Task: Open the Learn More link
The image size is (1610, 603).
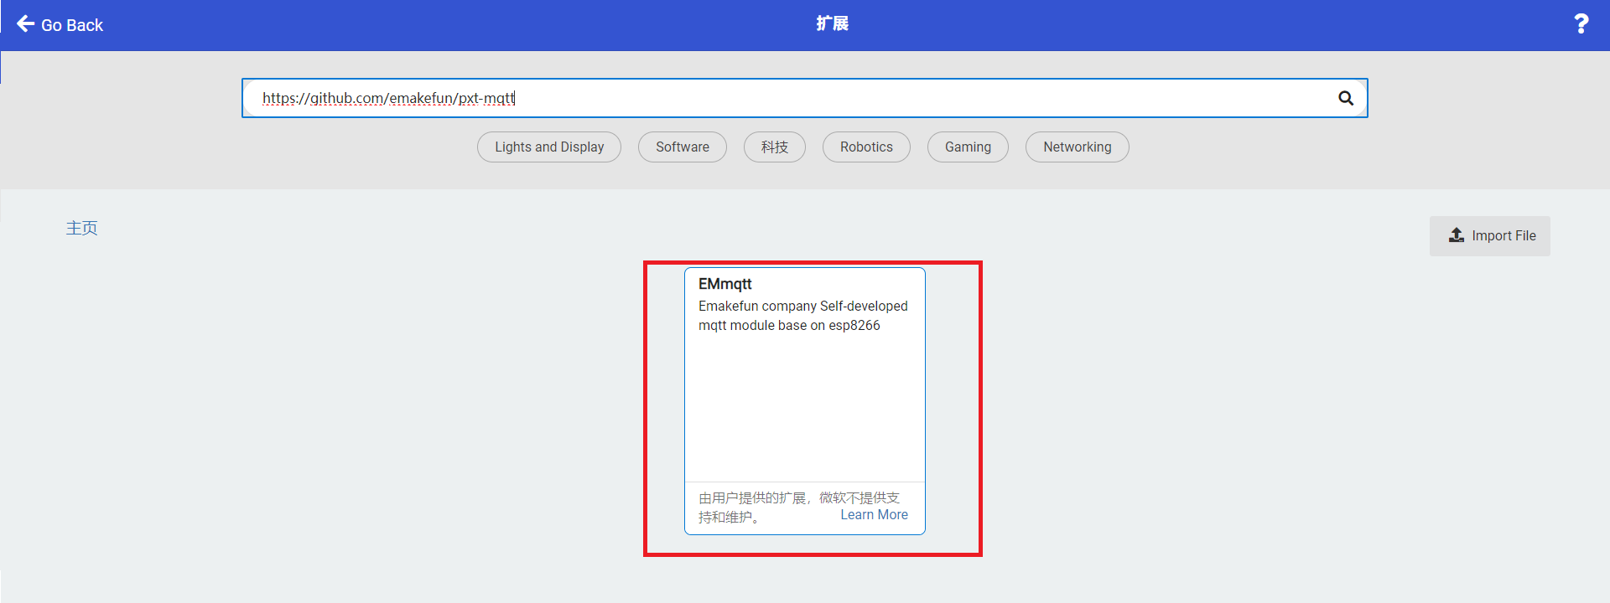Action: (x=874, y=514)
